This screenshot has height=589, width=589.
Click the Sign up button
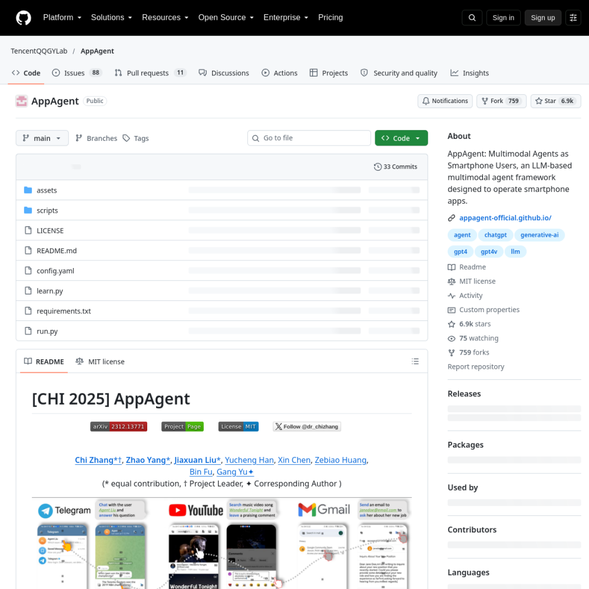[543, 18]
